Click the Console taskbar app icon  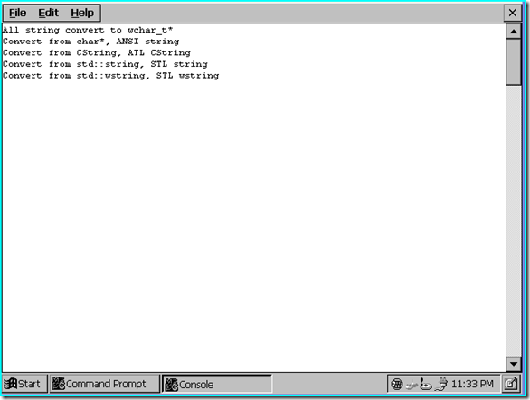click(x=171, y=385)
